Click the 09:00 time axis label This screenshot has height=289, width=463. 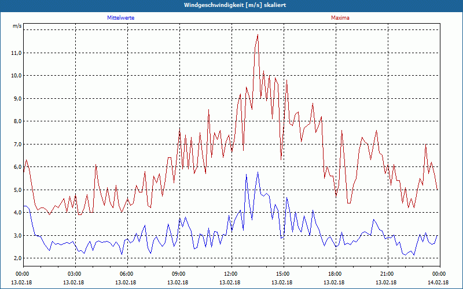coord(179,273)
